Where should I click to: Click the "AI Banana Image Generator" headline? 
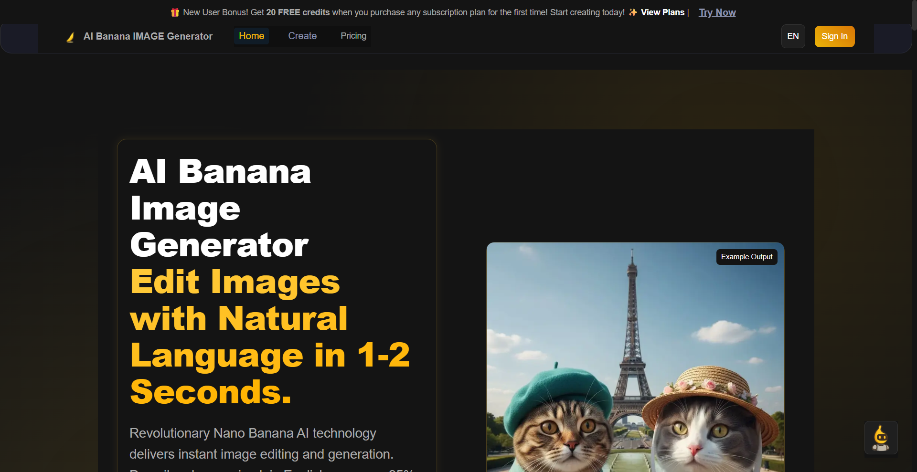coord(220,208)
